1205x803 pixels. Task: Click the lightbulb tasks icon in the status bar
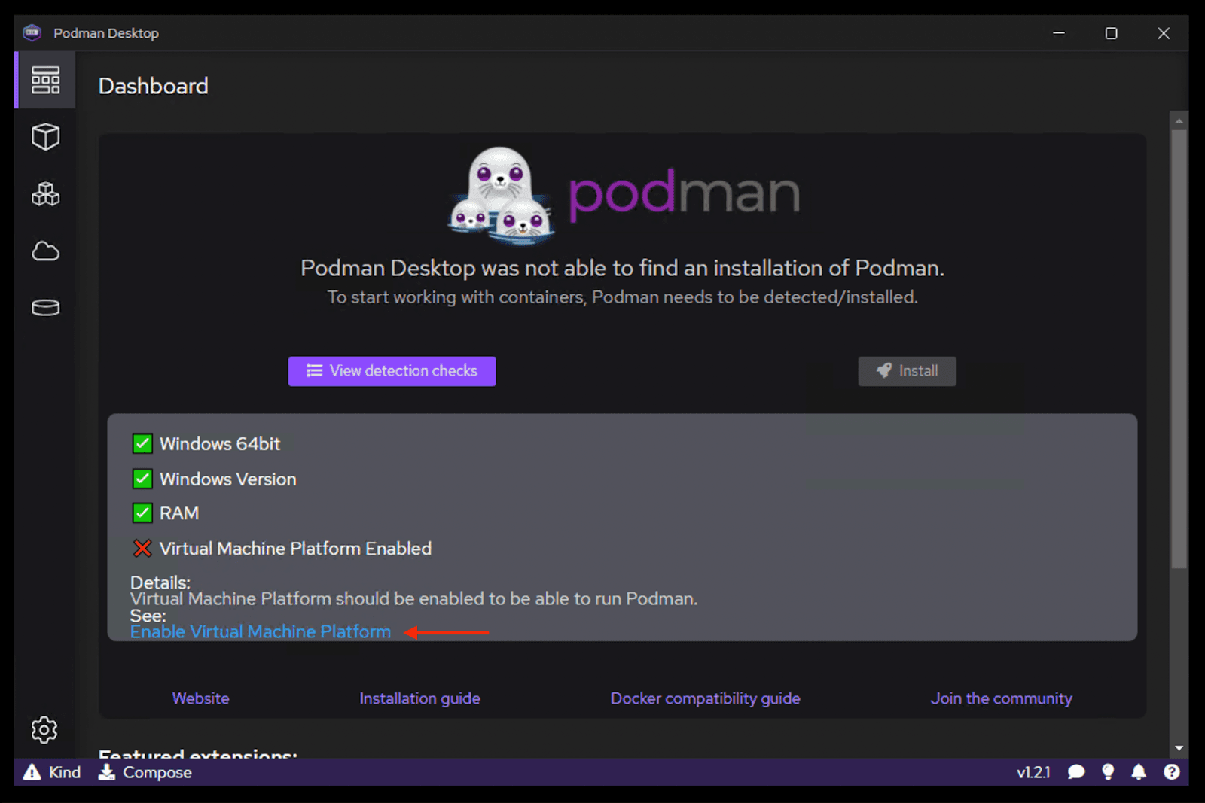(1107, 772)
